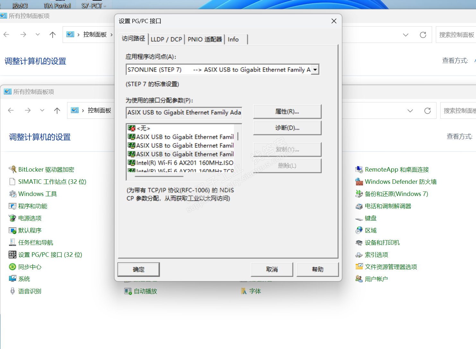Click 控制面板 breadcrumb in the front window
The height and width of the screenshot is (349, 476).
pyautogui.click(x=100, y=110)
